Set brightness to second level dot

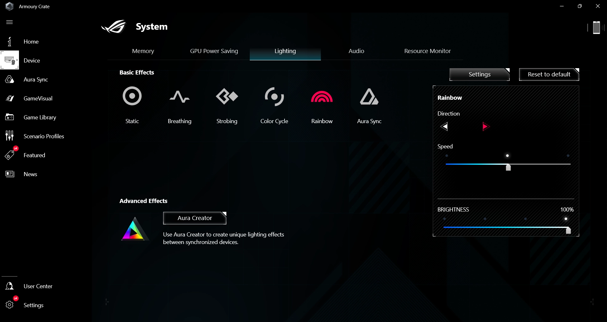tap(485, 219)
